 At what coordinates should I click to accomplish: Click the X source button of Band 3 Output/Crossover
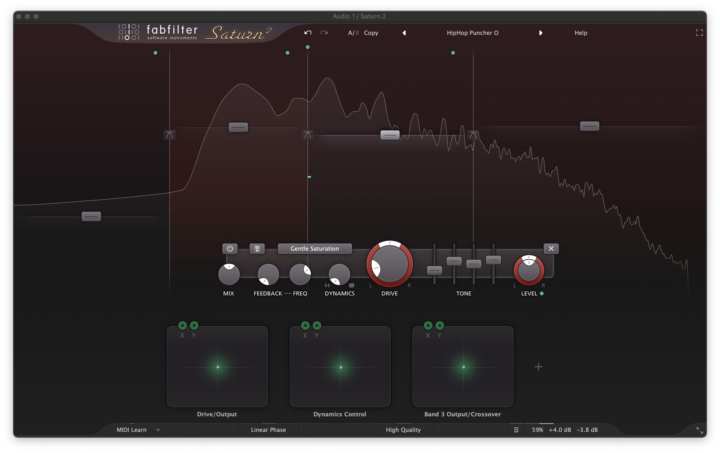pos(428,325)
